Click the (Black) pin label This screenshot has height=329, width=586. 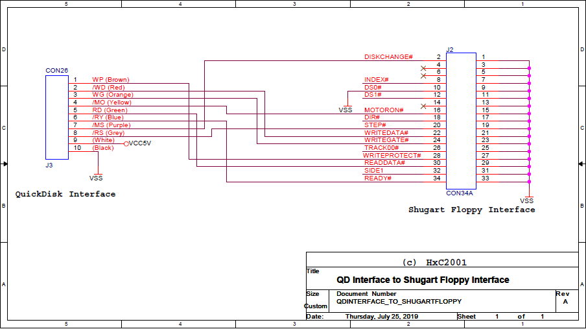(103, 148)
